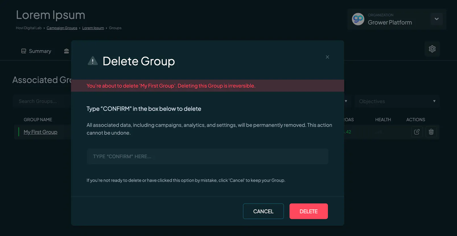
Task: Click the dropdown arrow left of Objectives
Action: coord(346,101)
